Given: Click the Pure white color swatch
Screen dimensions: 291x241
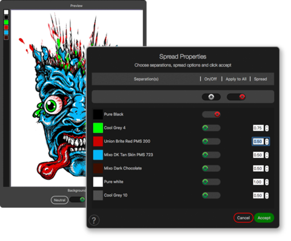Looking at the screenshot, I should (x=98, y=182).
